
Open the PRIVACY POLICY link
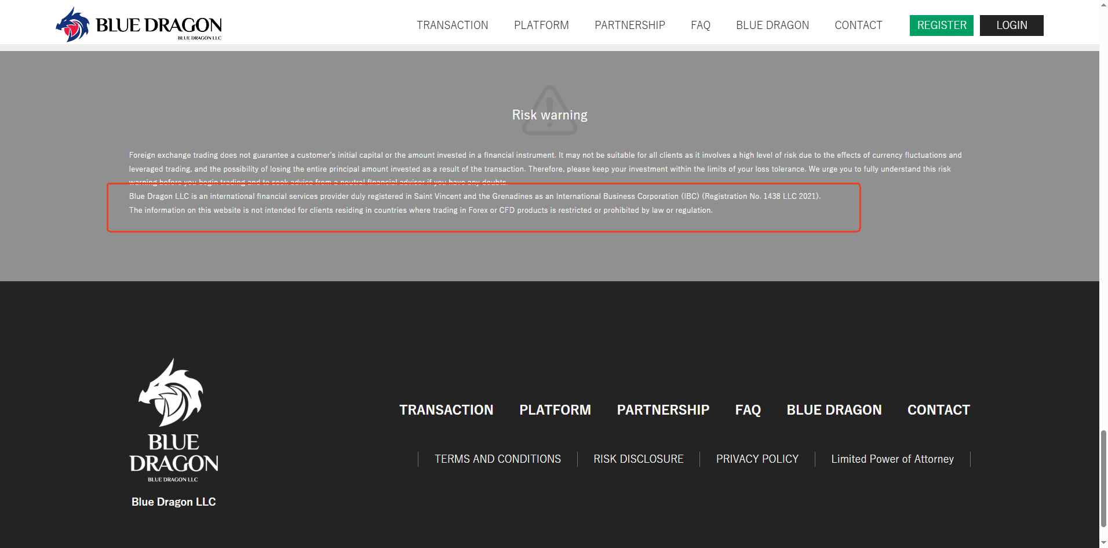coord(757,459)
